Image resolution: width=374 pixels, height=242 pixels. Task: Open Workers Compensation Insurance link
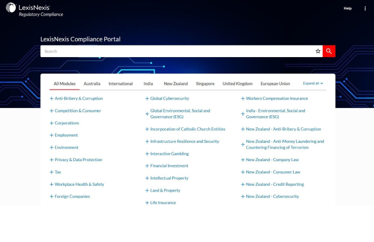[277, 98]
